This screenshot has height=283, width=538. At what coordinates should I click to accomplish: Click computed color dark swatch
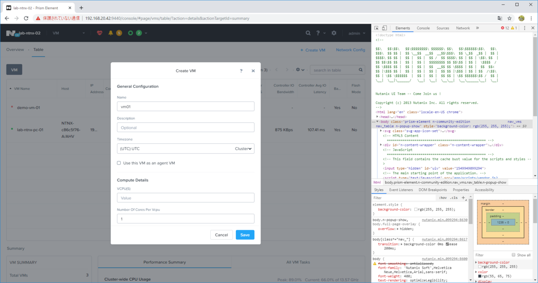(x=480, y=277)
